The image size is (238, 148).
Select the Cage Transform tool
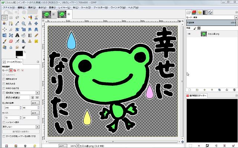11,36
